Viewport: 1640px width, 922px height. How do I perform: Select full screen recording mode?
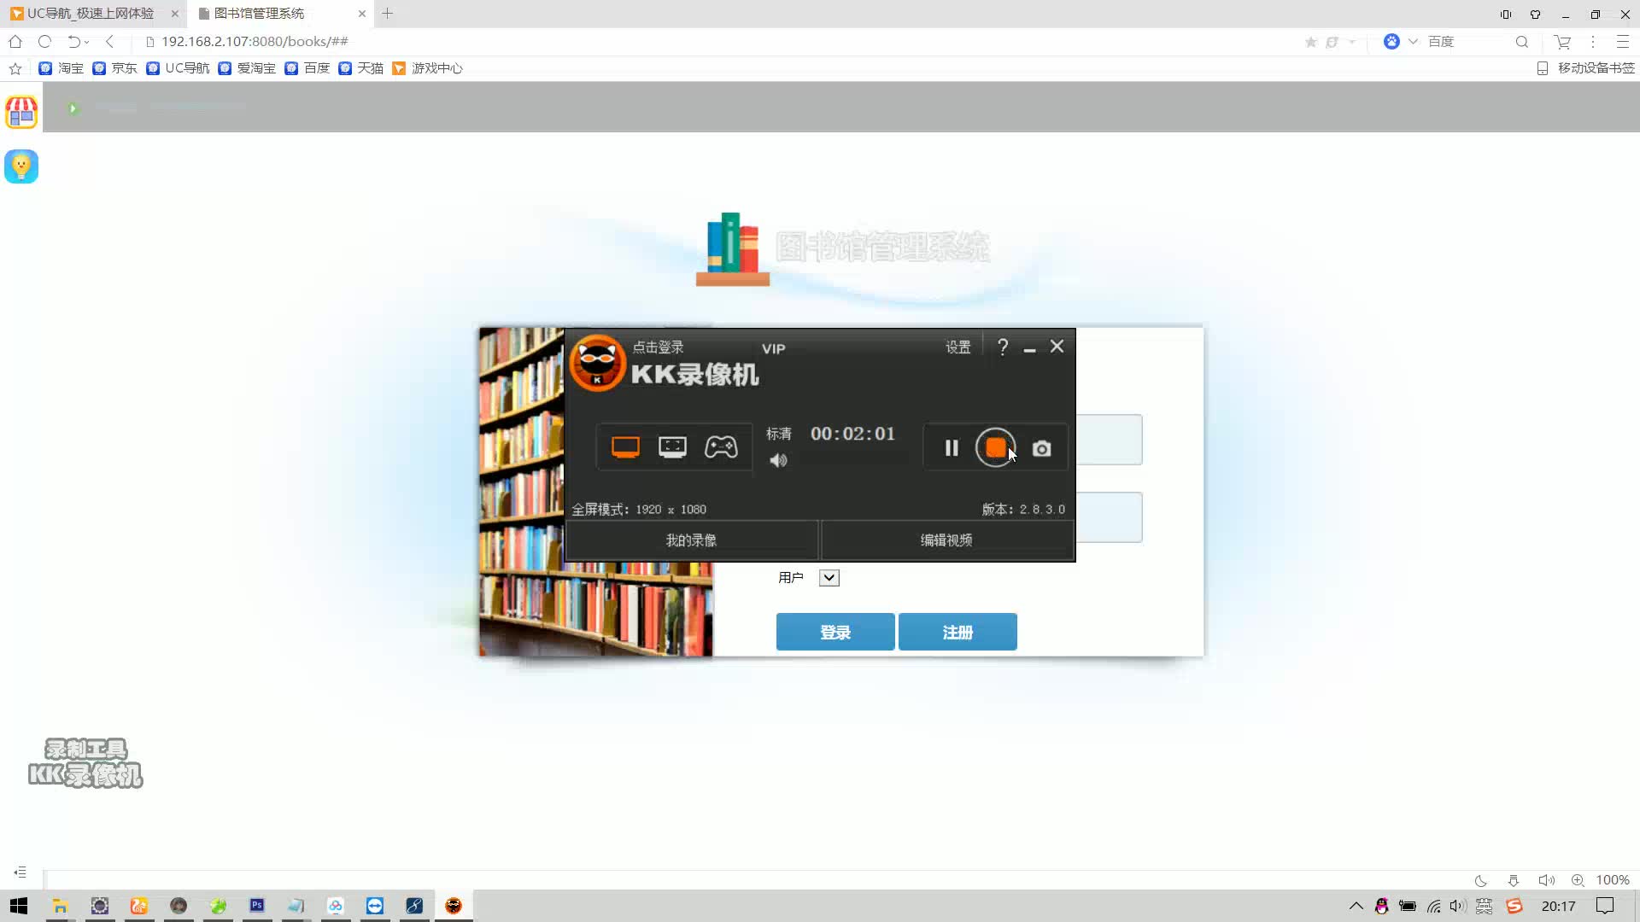[x=625, y=446]
